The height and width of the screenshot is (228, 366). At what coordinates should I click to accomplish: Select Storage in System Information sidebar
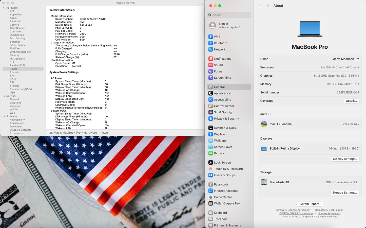click(x=14, y=86)
